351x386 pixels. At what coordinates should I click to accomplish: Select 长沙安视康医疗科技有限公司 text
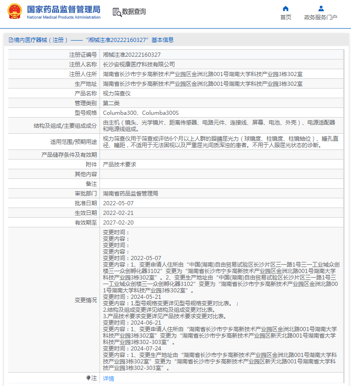(139, 65)
